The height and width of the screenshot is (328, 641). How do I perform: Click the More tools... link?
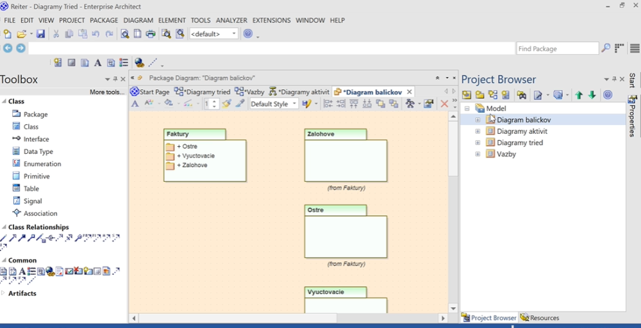point(106,92)
